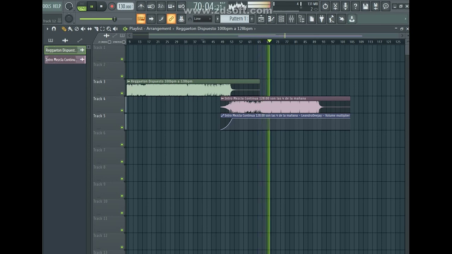Open the audio editor scissors icon

pyautogui.click(x=335, y=6)
